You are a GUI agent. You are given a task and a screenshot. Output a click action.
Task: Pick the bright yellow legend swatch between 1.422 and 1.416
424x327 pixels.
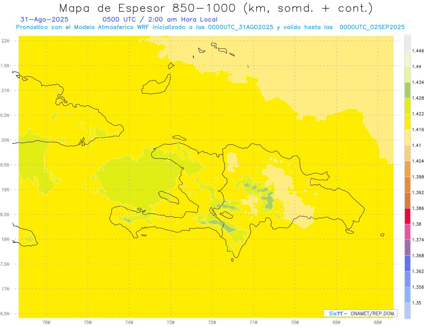click(407, 122)
